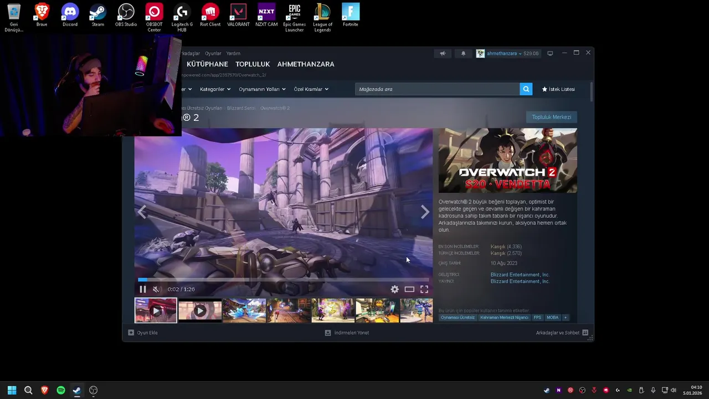
Task: Open the Steam desktop shortcut
Action: (x=98, y=15)
